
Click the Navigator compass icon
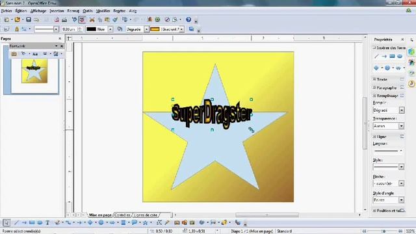click(x=167, y=19)
